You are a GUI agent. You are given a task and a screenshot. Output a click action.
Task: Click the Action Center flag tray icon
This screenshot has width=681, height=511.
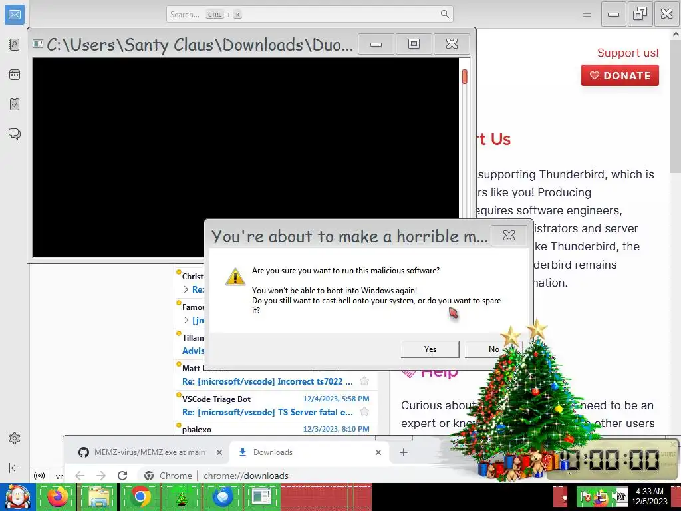587,496
